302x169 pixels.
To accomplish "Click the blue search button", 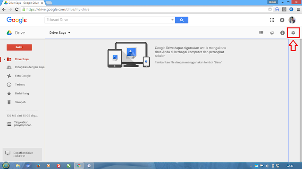I will pyautogui.click(x=181, y=20).
